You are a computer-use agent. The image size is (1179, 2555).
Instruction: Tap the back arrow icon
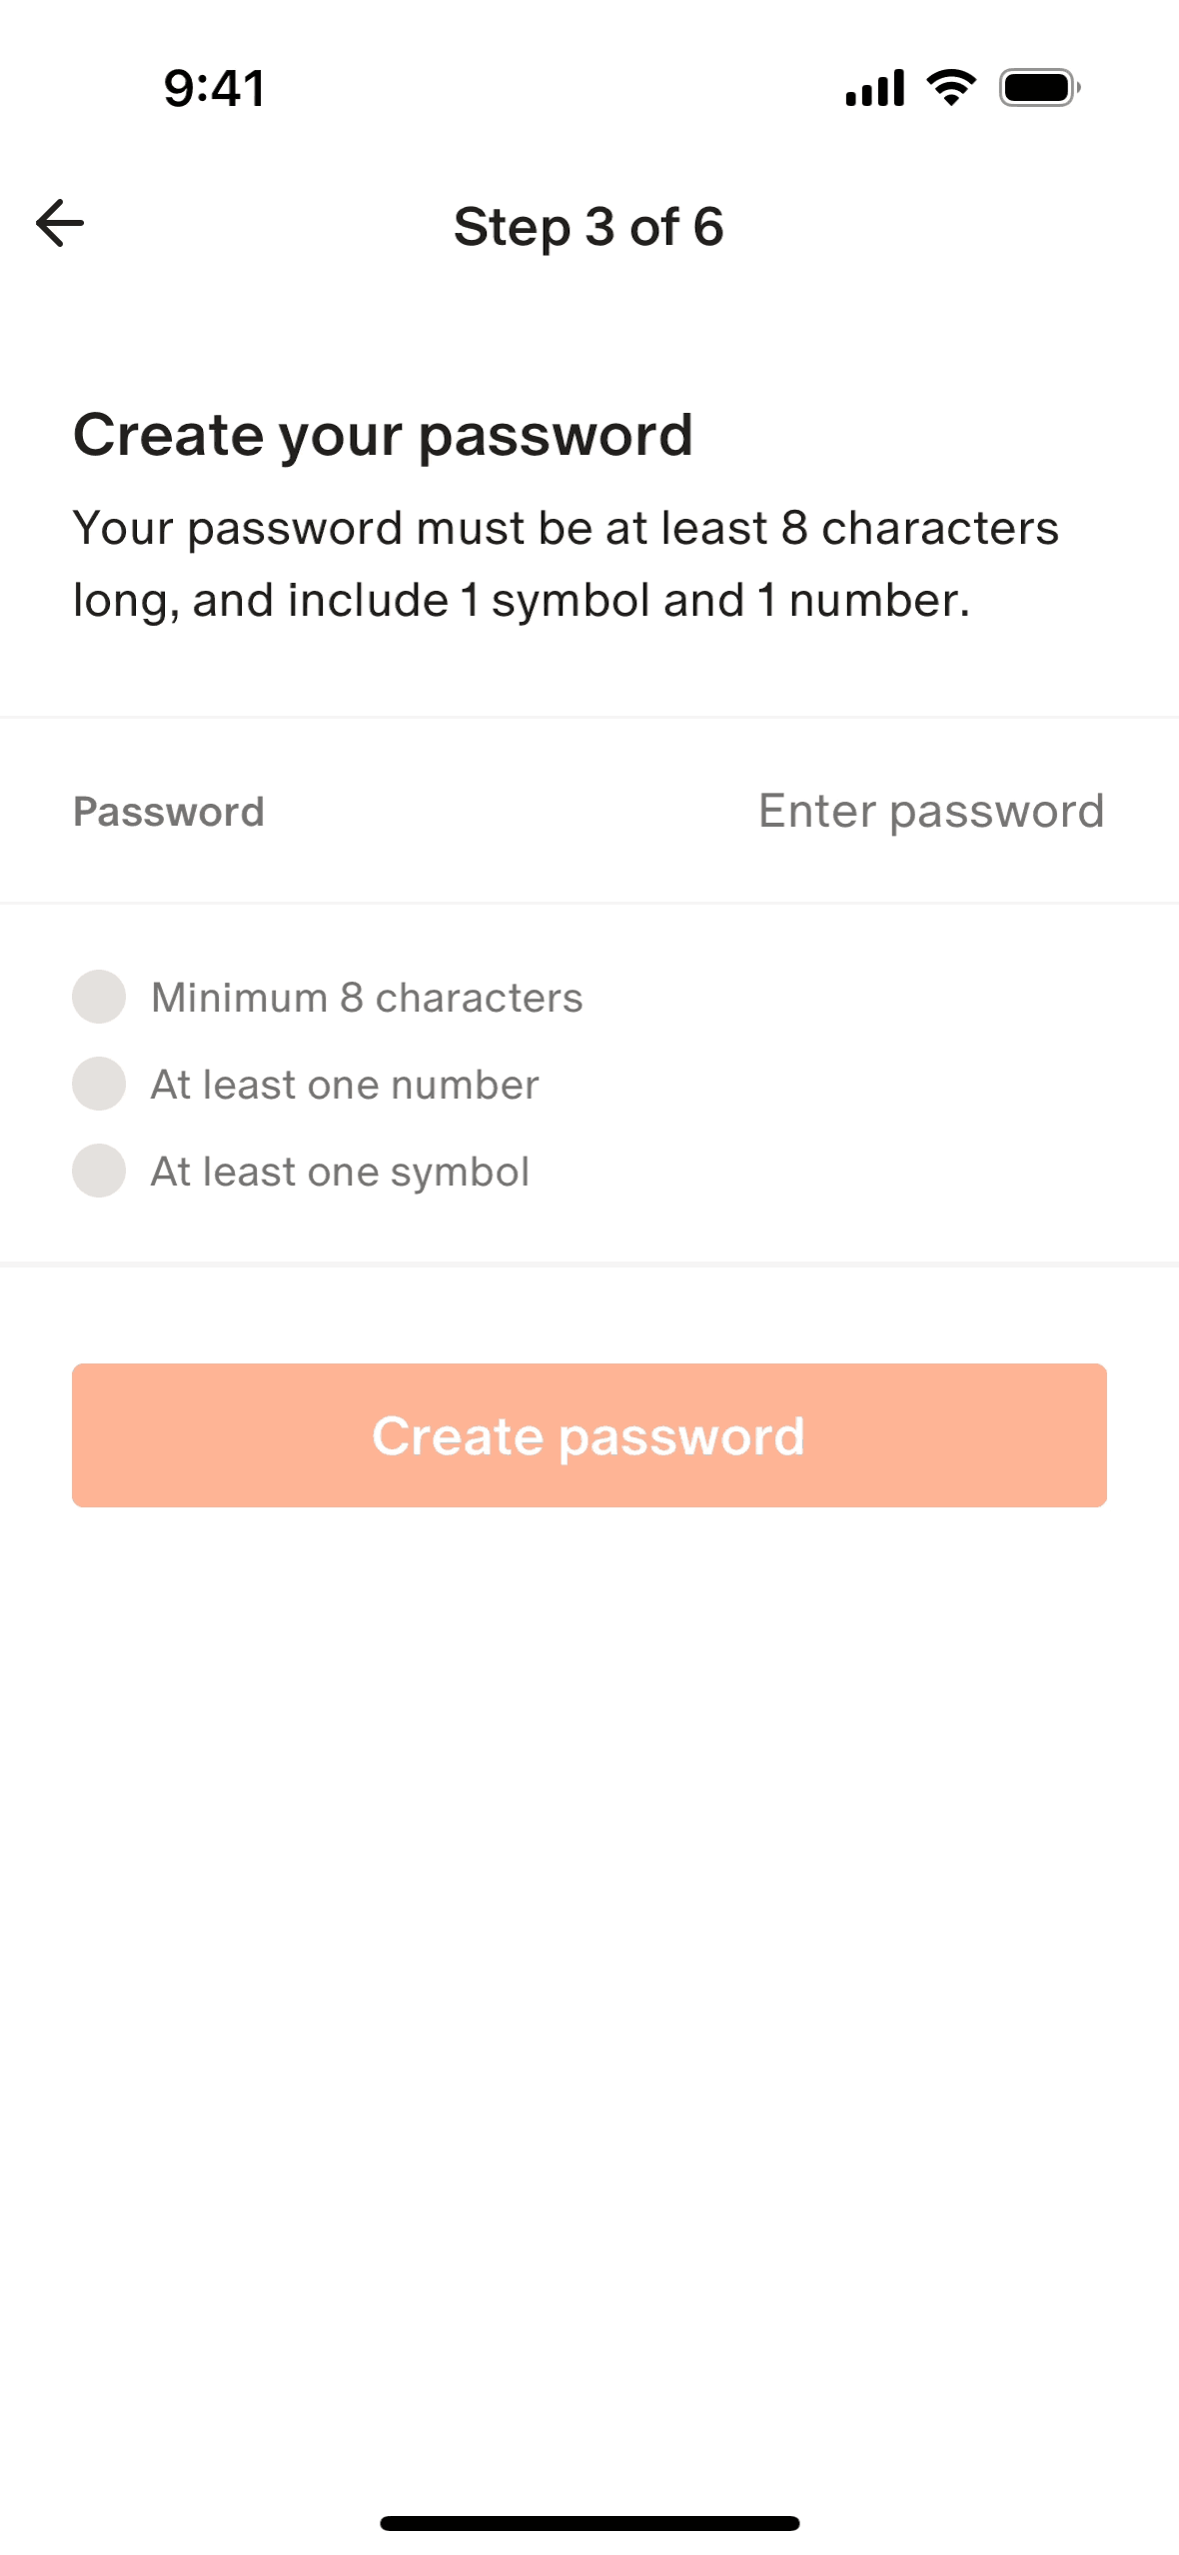(60, 223)
